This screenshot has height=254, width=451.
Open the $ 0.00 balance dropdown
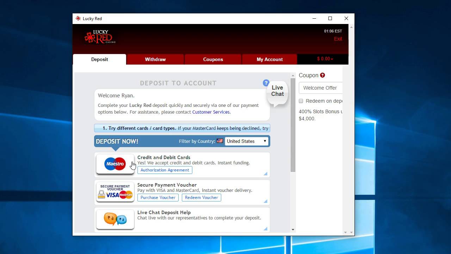tap(325, 59)
